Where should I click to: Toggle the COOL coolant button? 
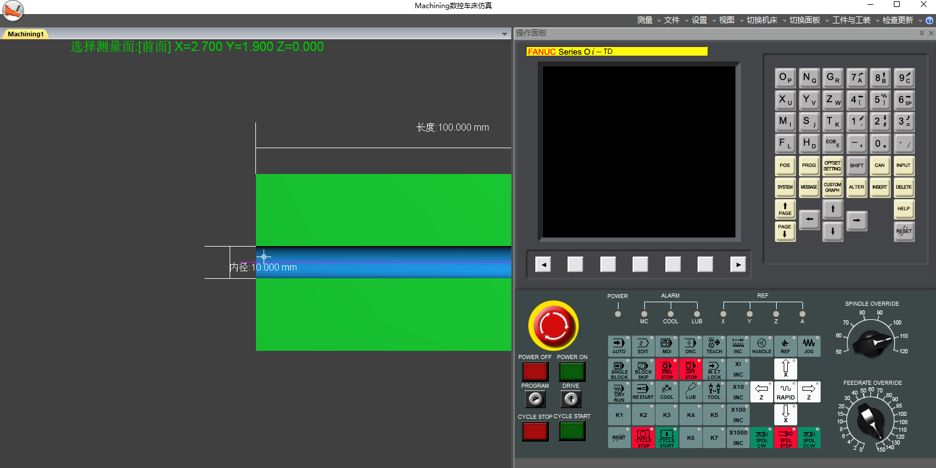[667, 392]
